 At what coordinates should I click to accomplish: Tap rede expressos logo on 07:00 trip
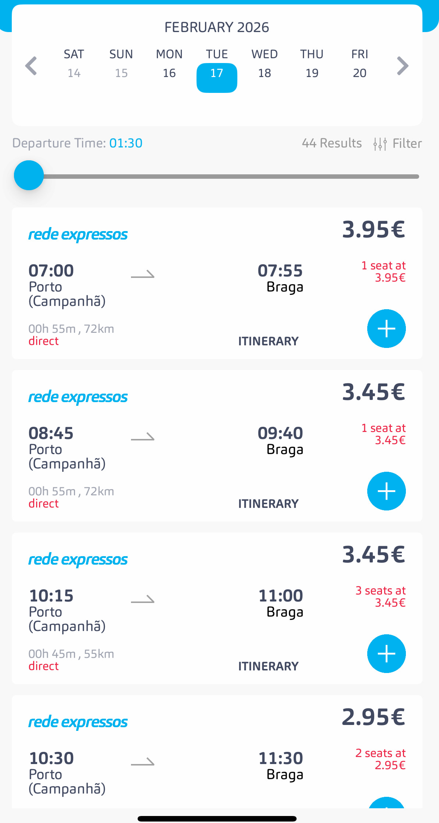tap(78, 234)
